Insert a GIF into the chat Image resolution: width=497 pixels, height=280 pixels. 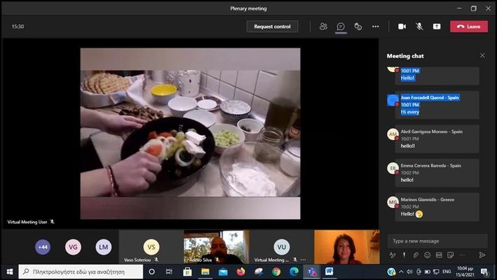pos(439,255)
